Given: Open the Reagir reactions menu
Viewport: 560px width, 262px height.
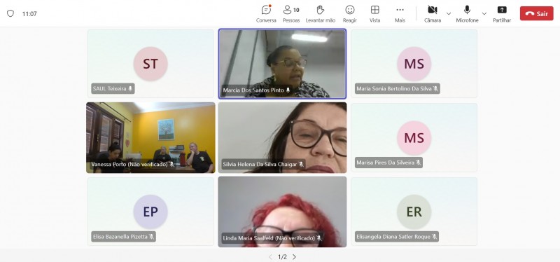Looking at the screenshot, I should coord(349,13).
